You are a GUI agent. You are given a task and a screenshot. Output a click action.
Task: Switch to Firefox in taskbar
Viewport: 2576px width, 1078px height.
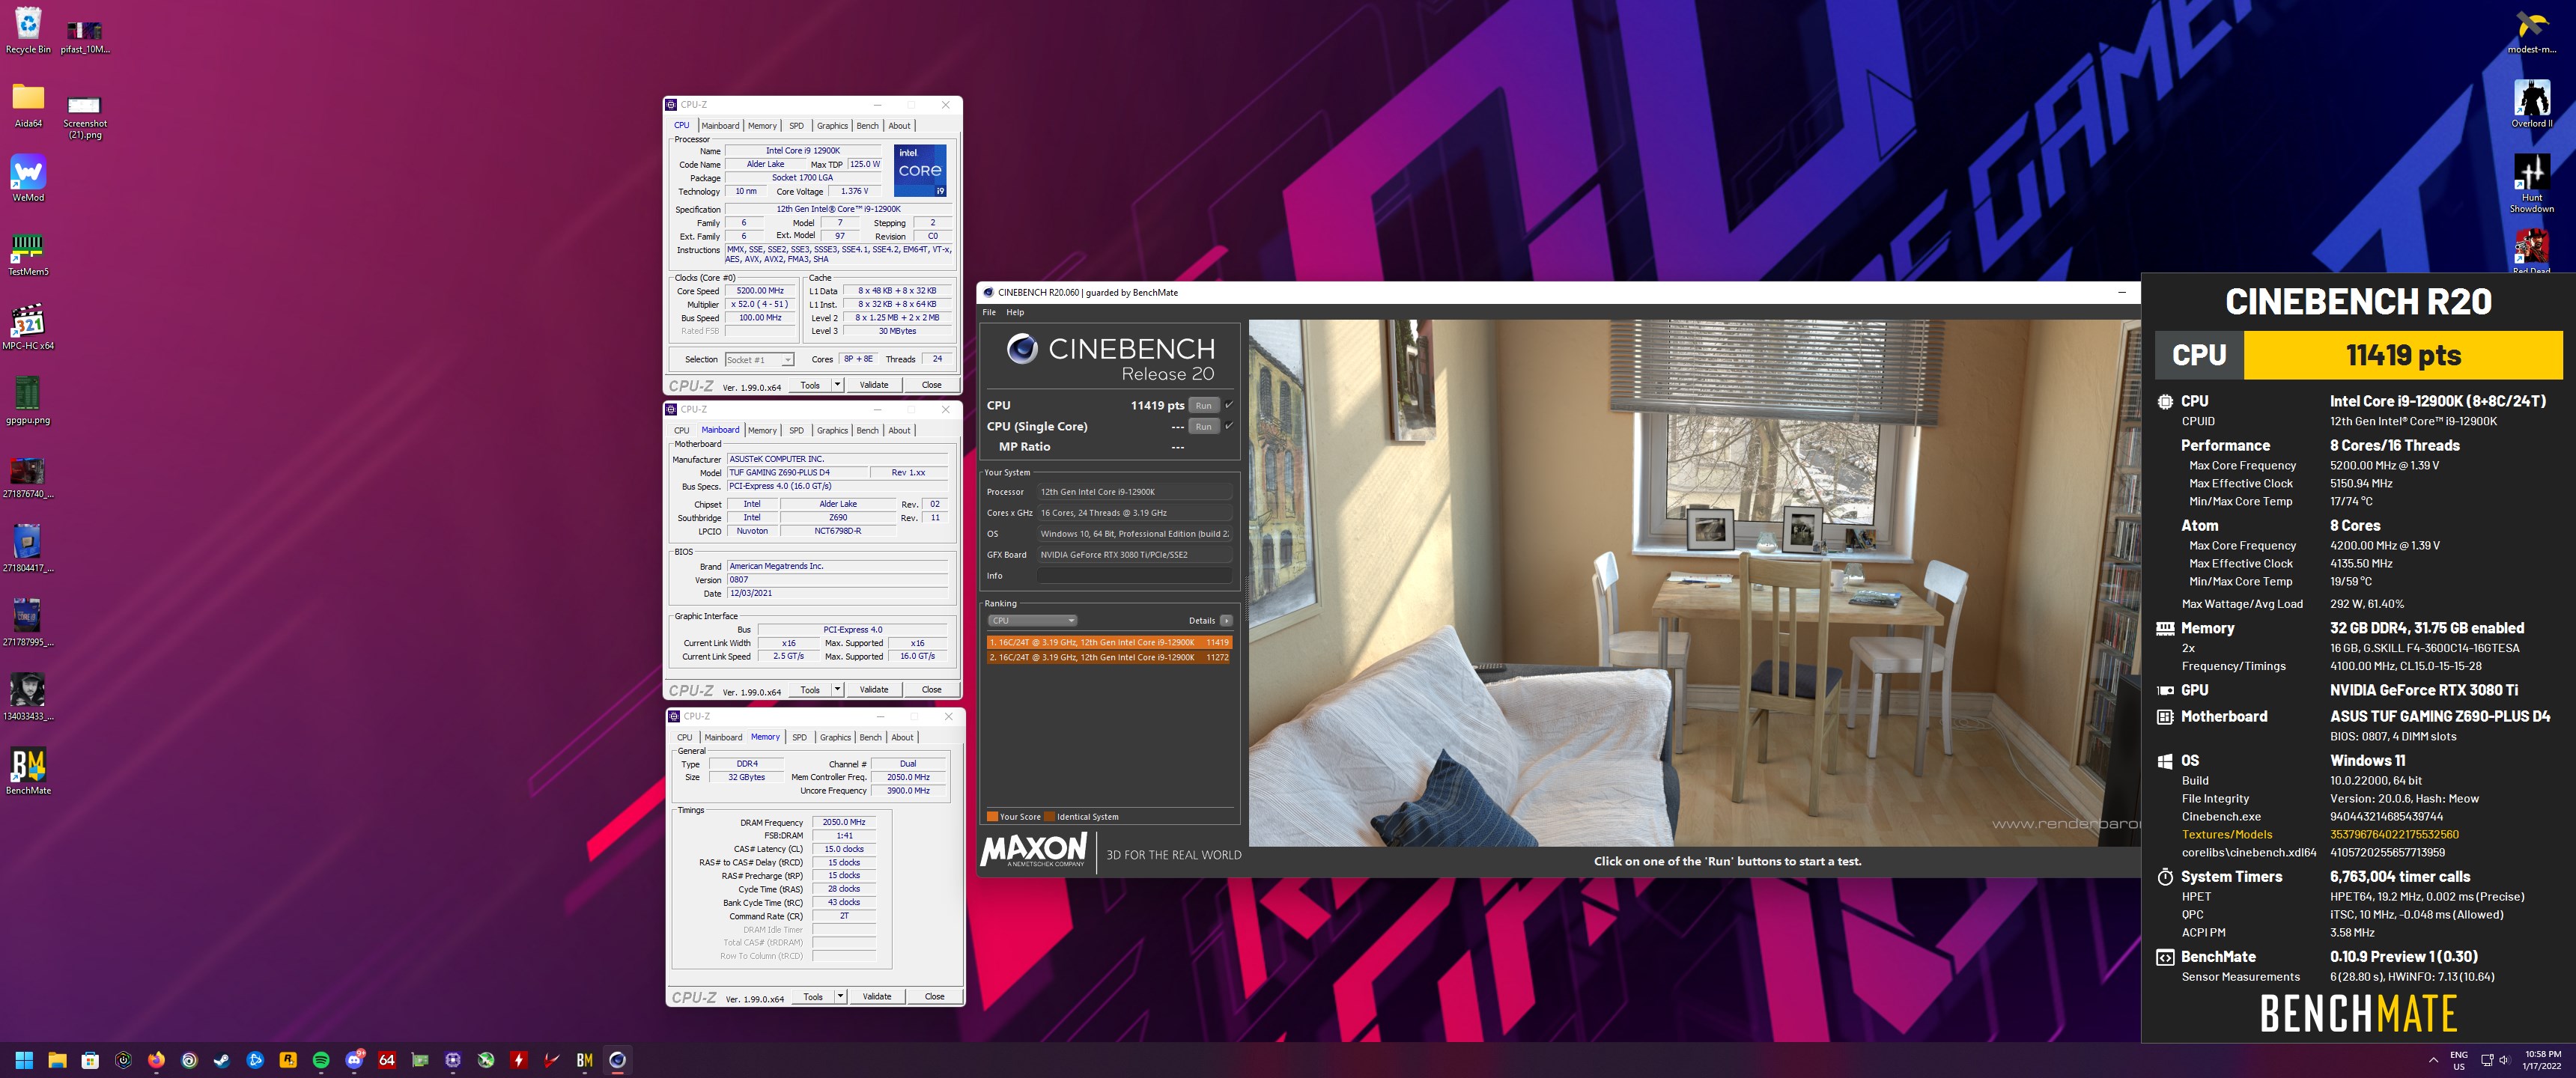pos(156,1060)
